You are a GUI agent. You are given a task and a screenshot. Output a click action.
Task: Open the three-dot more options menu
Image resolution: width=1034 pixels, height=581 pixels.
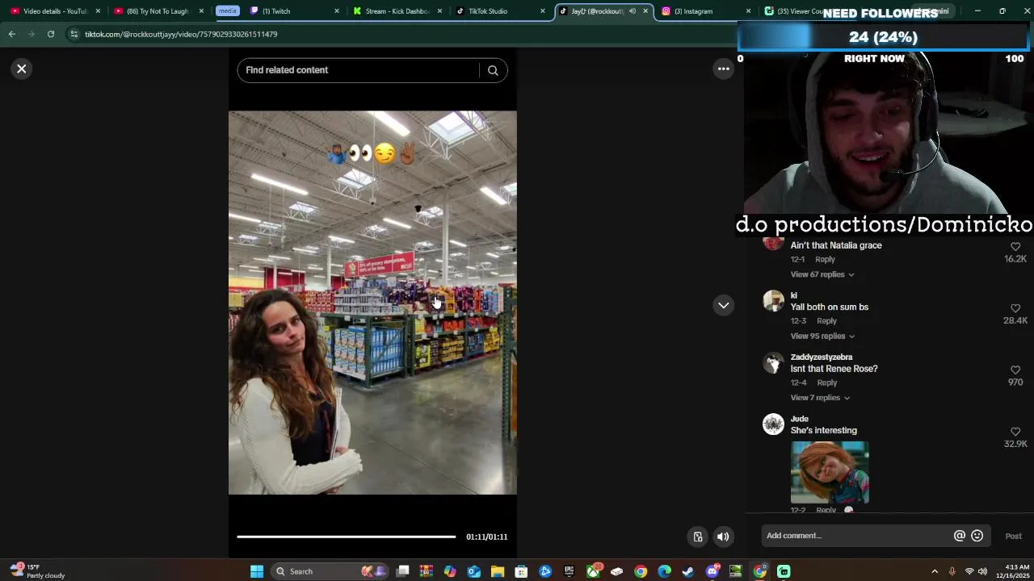724,69
